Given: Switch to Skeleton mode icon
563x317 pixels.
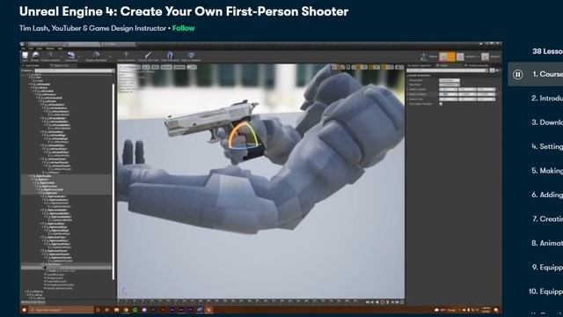Looking at the screenshot, I should (x=424, y=56).
